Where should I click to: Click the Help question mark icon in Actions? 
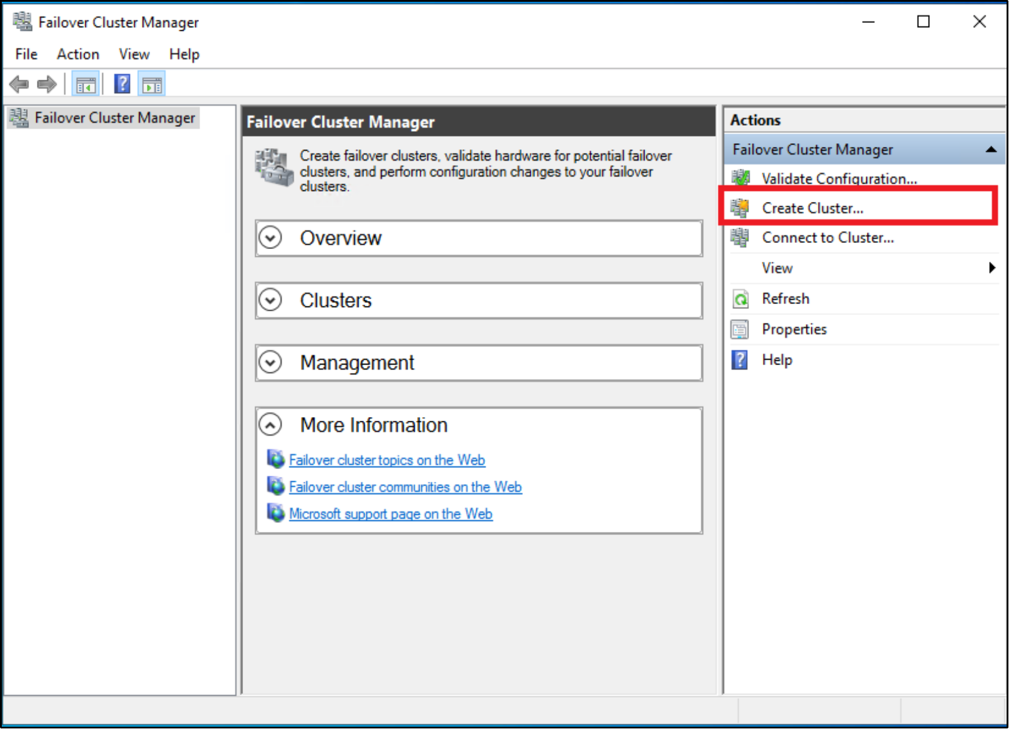740,360
